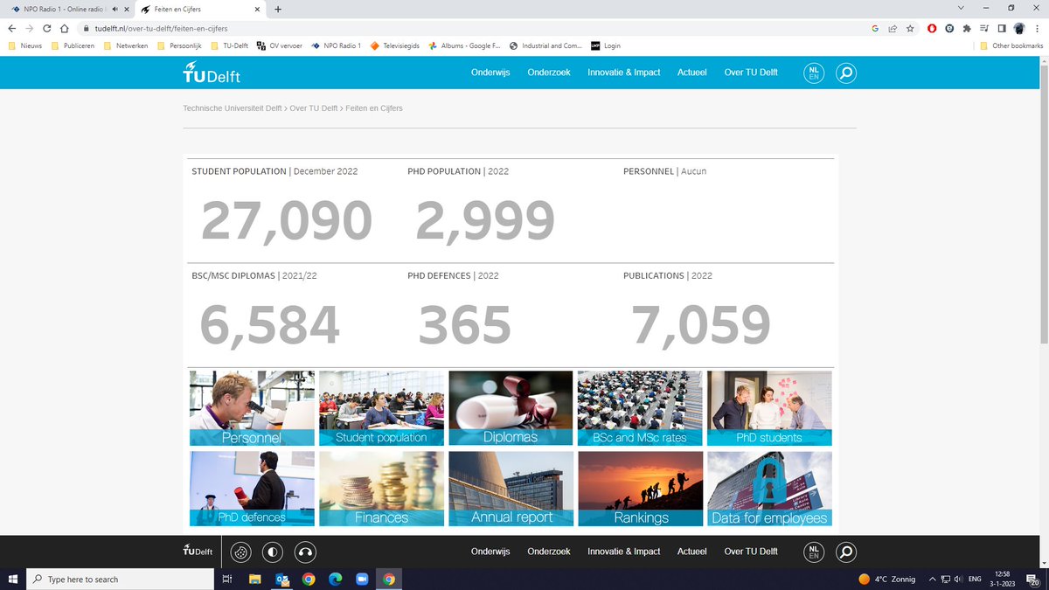Viewport: 1049px width, 590px height.
Task: Open the Chrome side panel icon
Action: pos(1002,28)
